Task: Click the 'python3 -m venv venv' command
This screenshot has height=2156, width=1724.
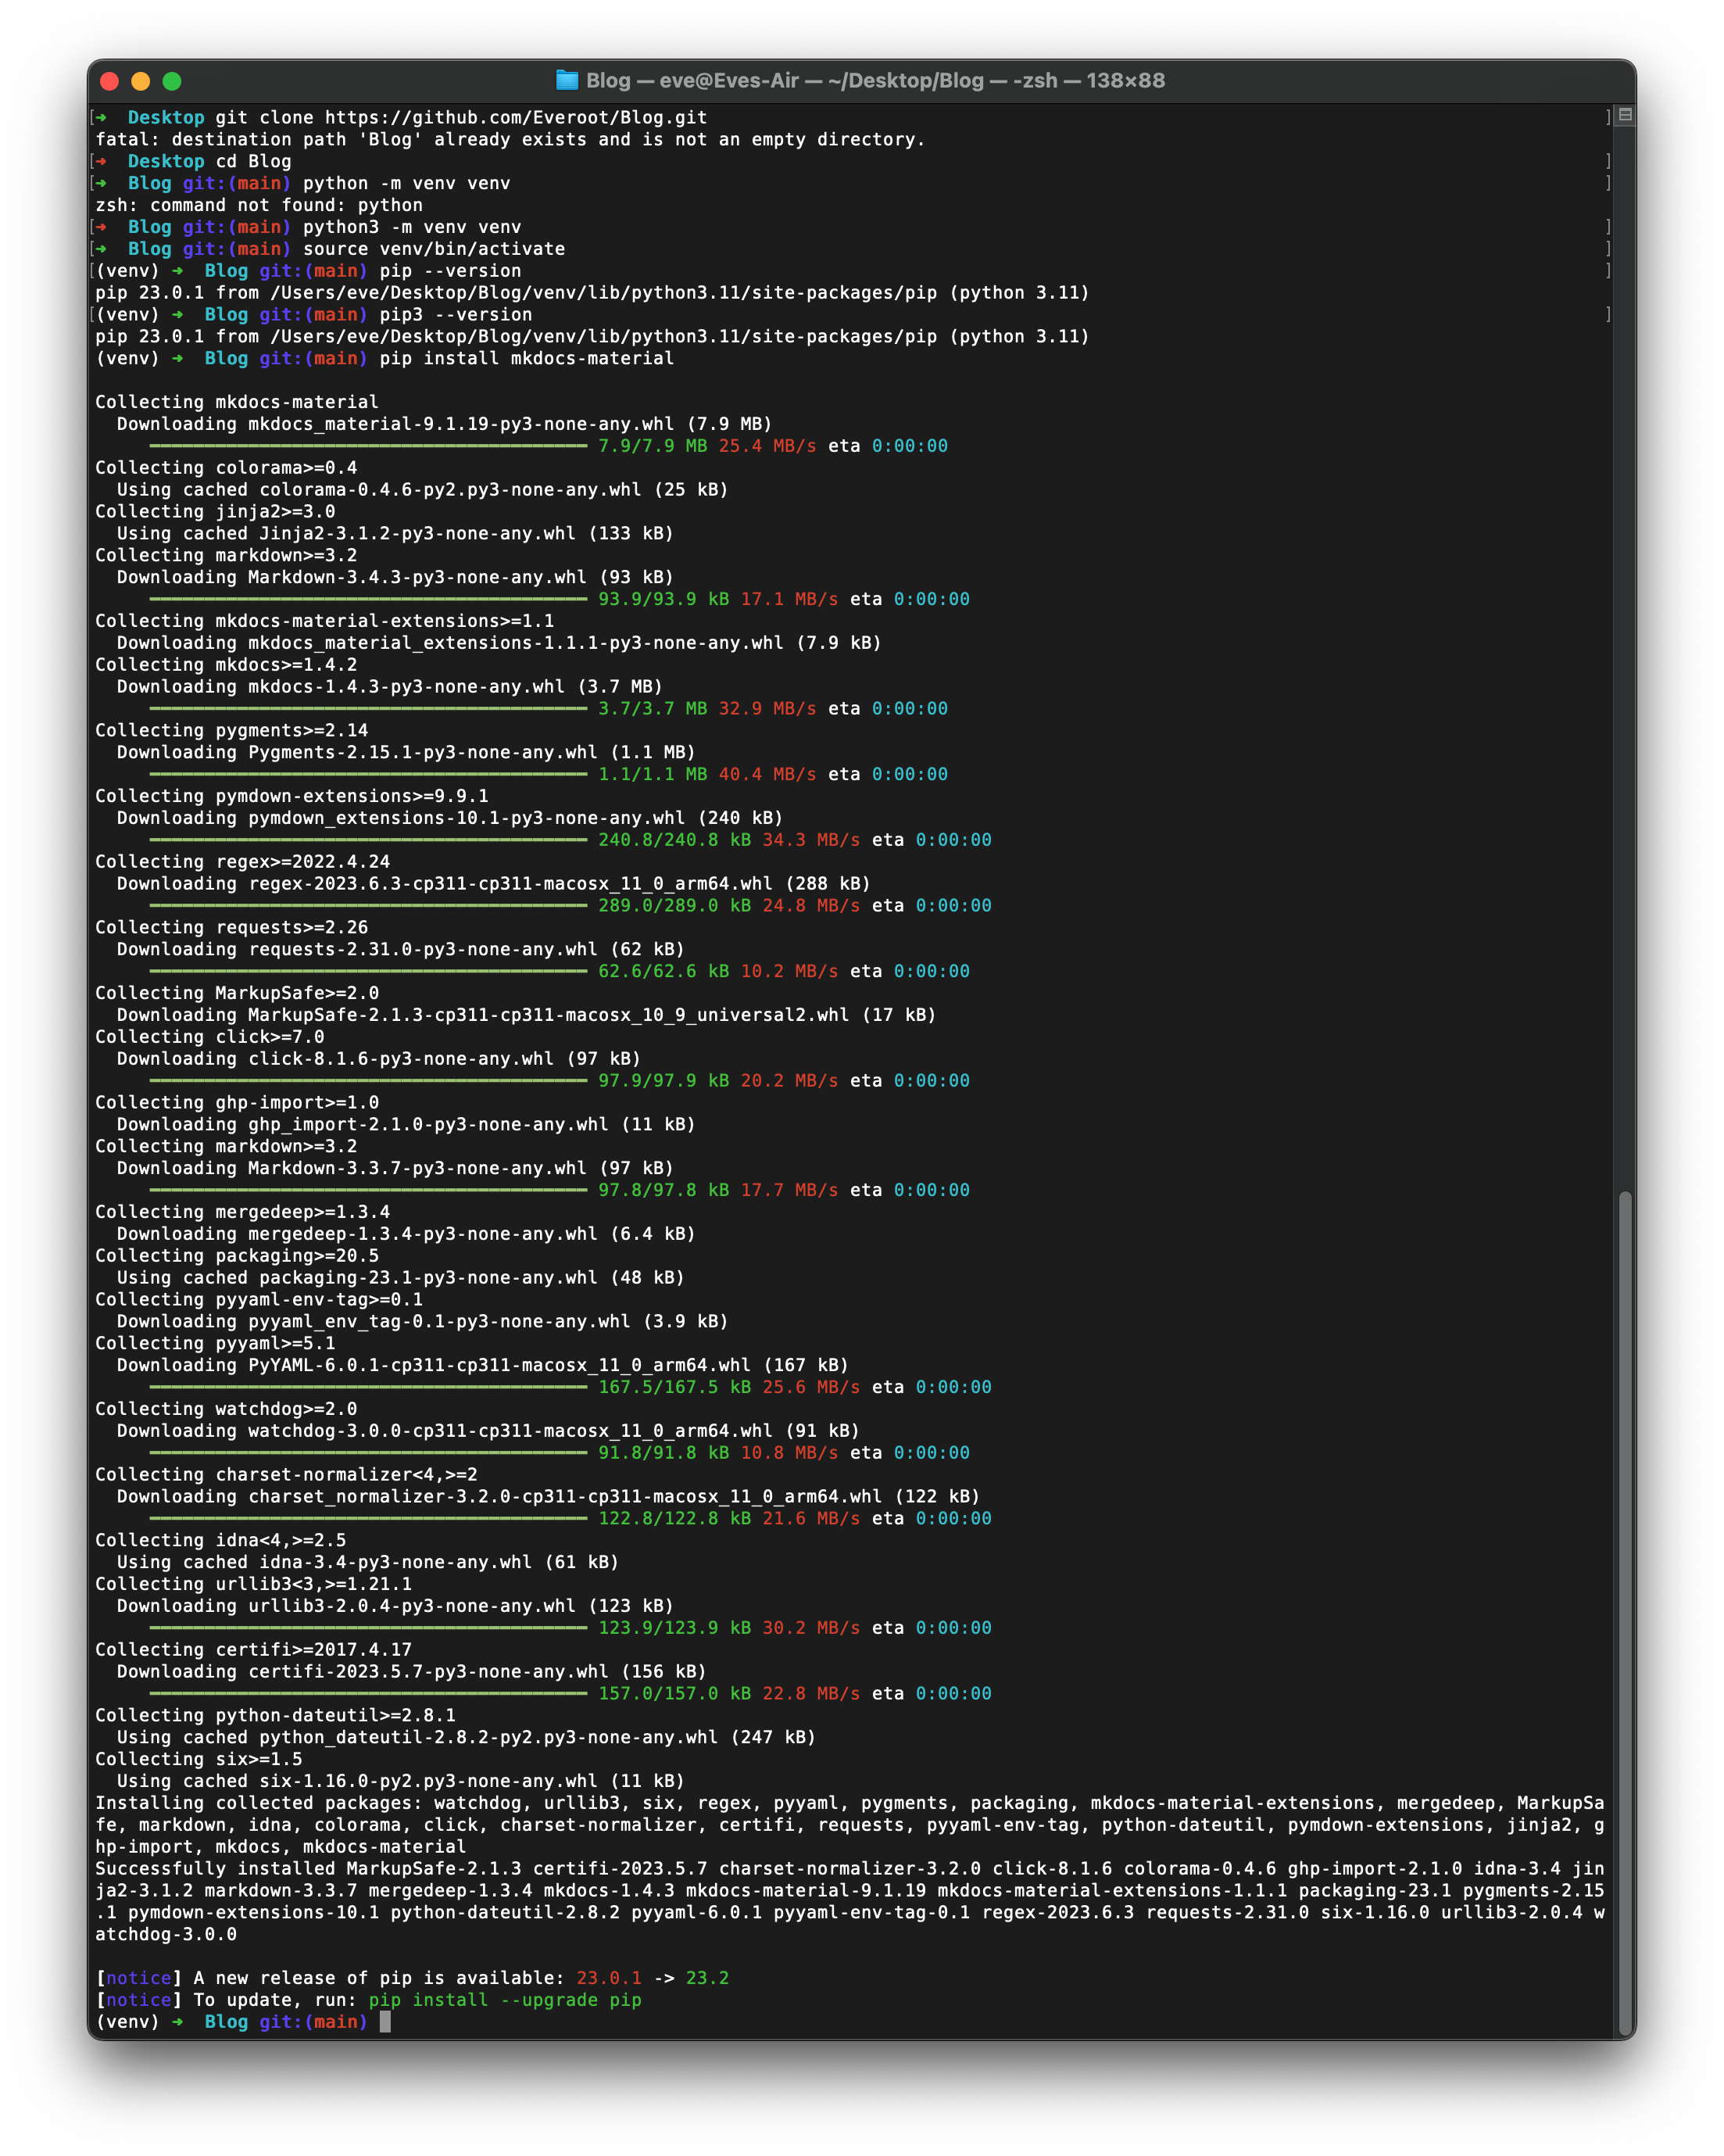Action: (412, 227)
